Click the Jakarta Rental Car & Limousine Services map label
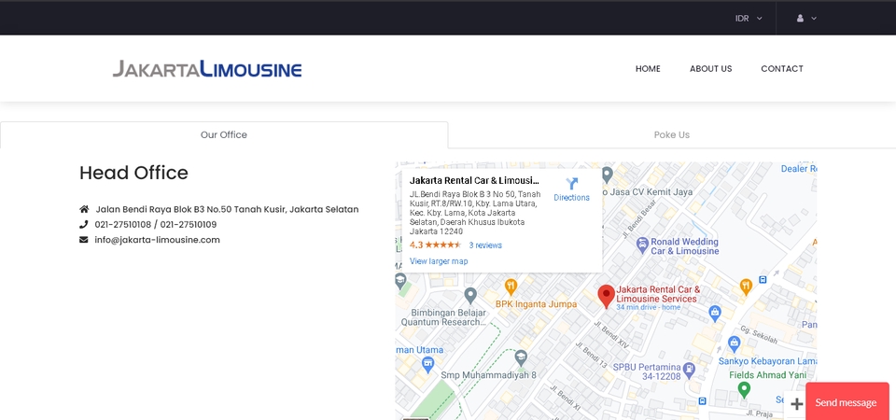The width and height of the screenshot is (896, 420). (658, 294)
